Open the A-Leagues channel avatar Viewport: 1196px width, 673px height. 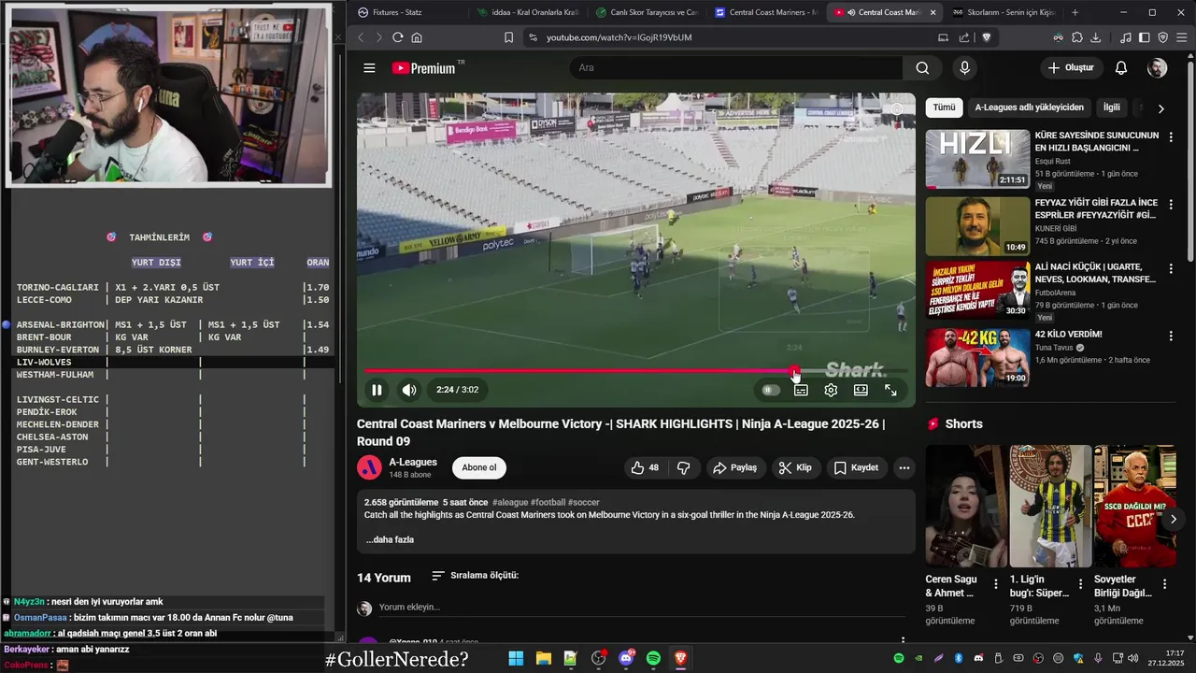tap(370, 467)
